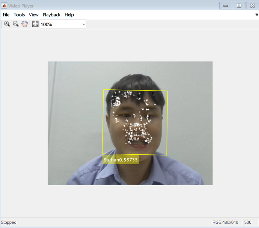Open the Playback menu
The height and width of the screenshot is (228, 259).
point(51,15)
